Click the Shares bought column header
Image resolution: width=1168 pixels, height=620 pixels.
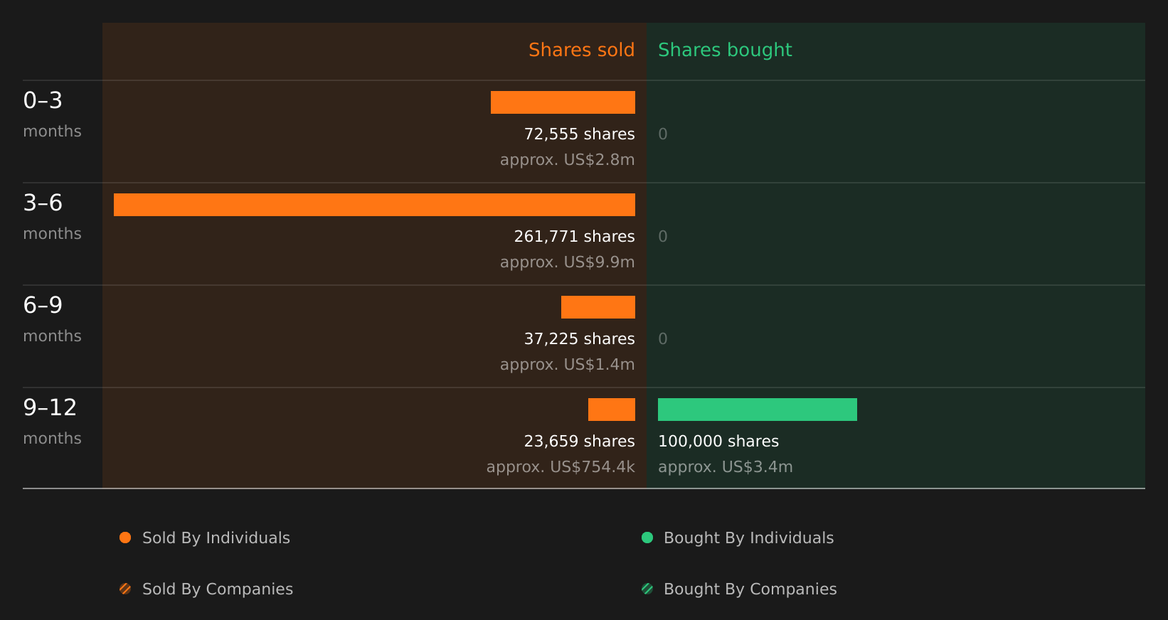coord(725,50)
